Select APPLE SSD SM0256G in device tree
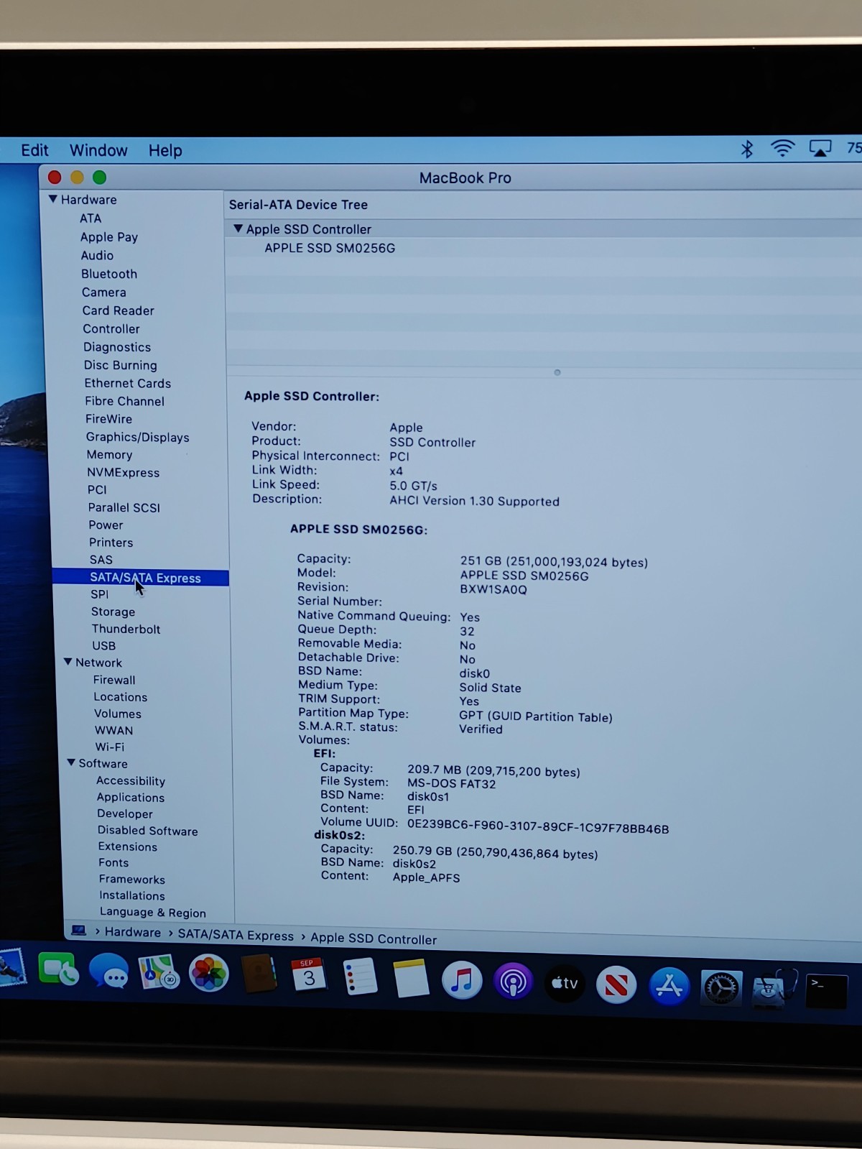 pyautogui.click(x=330, y=248)
